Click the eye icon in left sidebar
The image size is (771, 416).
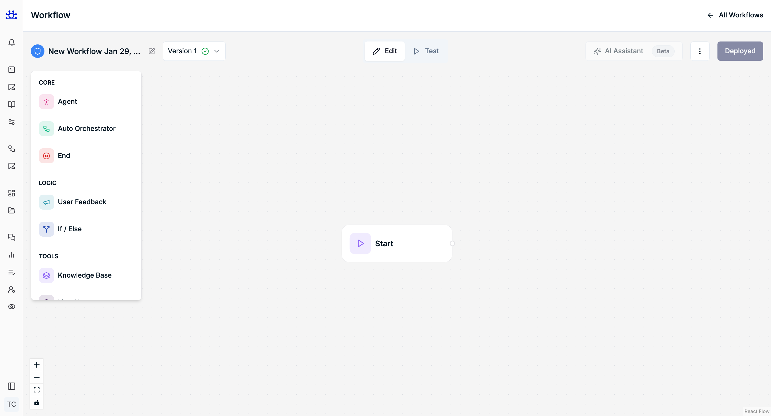(x=11, y=307)
